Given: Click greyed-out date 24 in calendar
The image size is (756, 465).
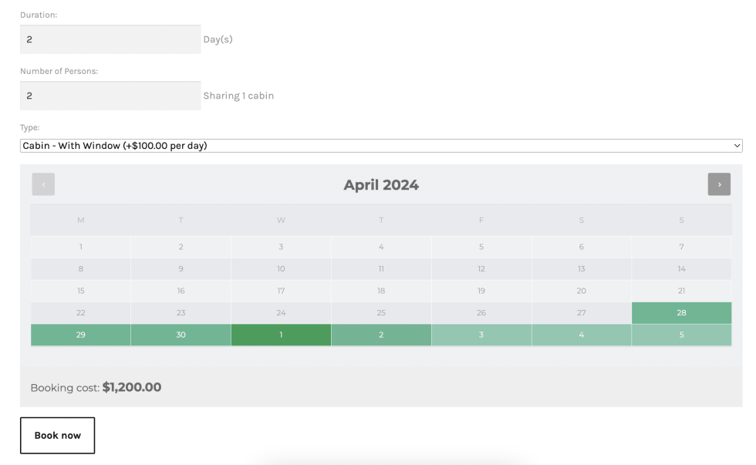Looking at the screenshot, I should click(281, 313).
